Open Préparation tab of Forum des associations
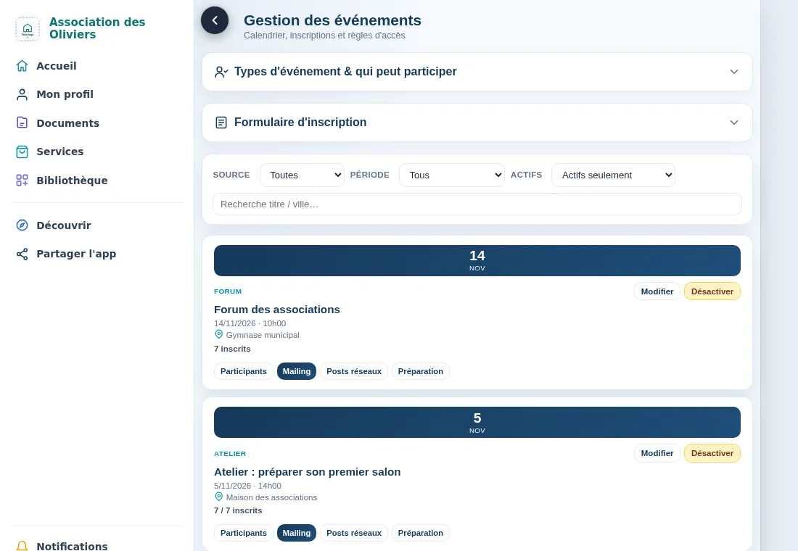Image resolution: width=798 pixels, height=551 pixels. (x=420, y=371)
